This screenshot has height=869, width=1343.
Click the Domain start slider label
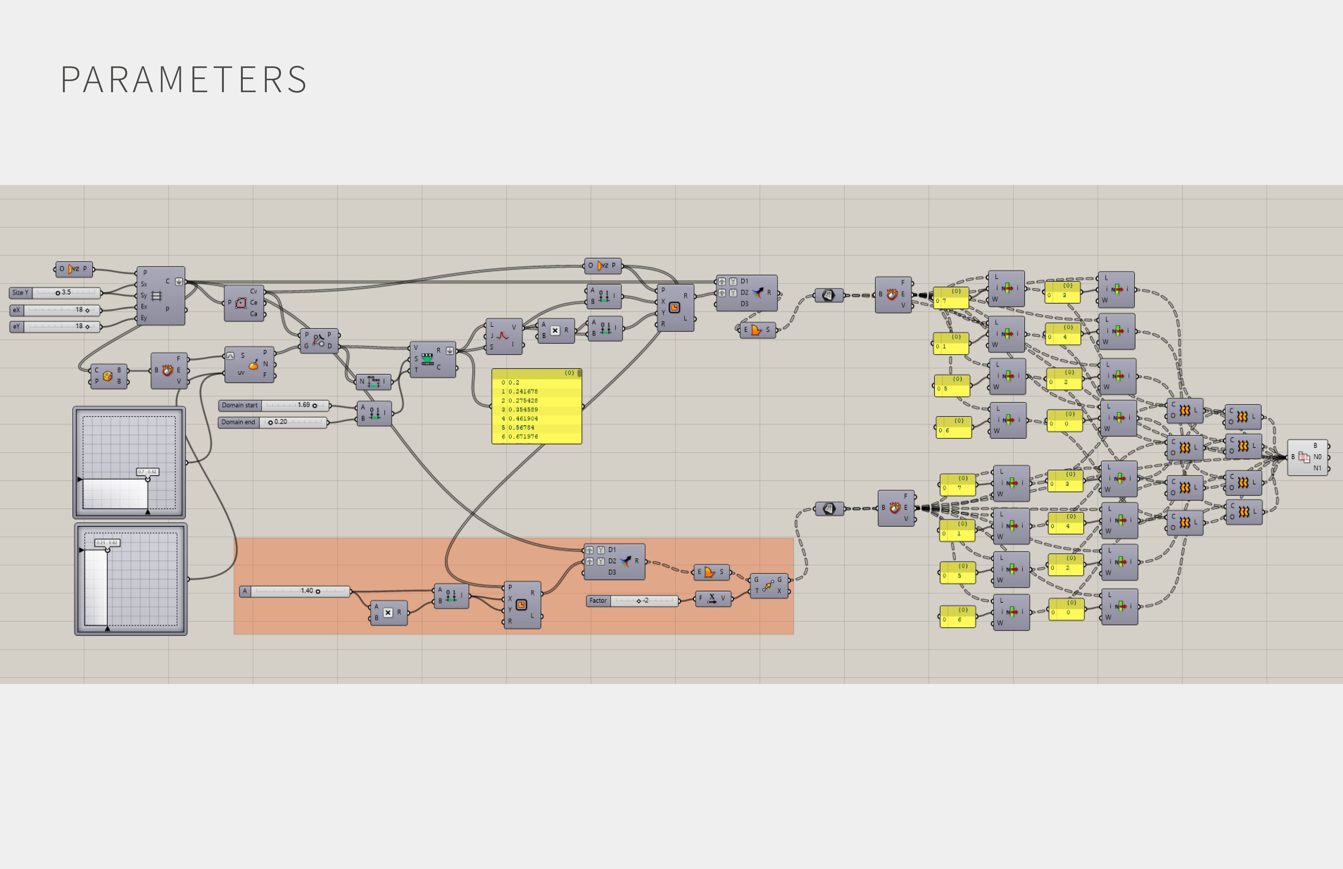[x=239, y=405]
